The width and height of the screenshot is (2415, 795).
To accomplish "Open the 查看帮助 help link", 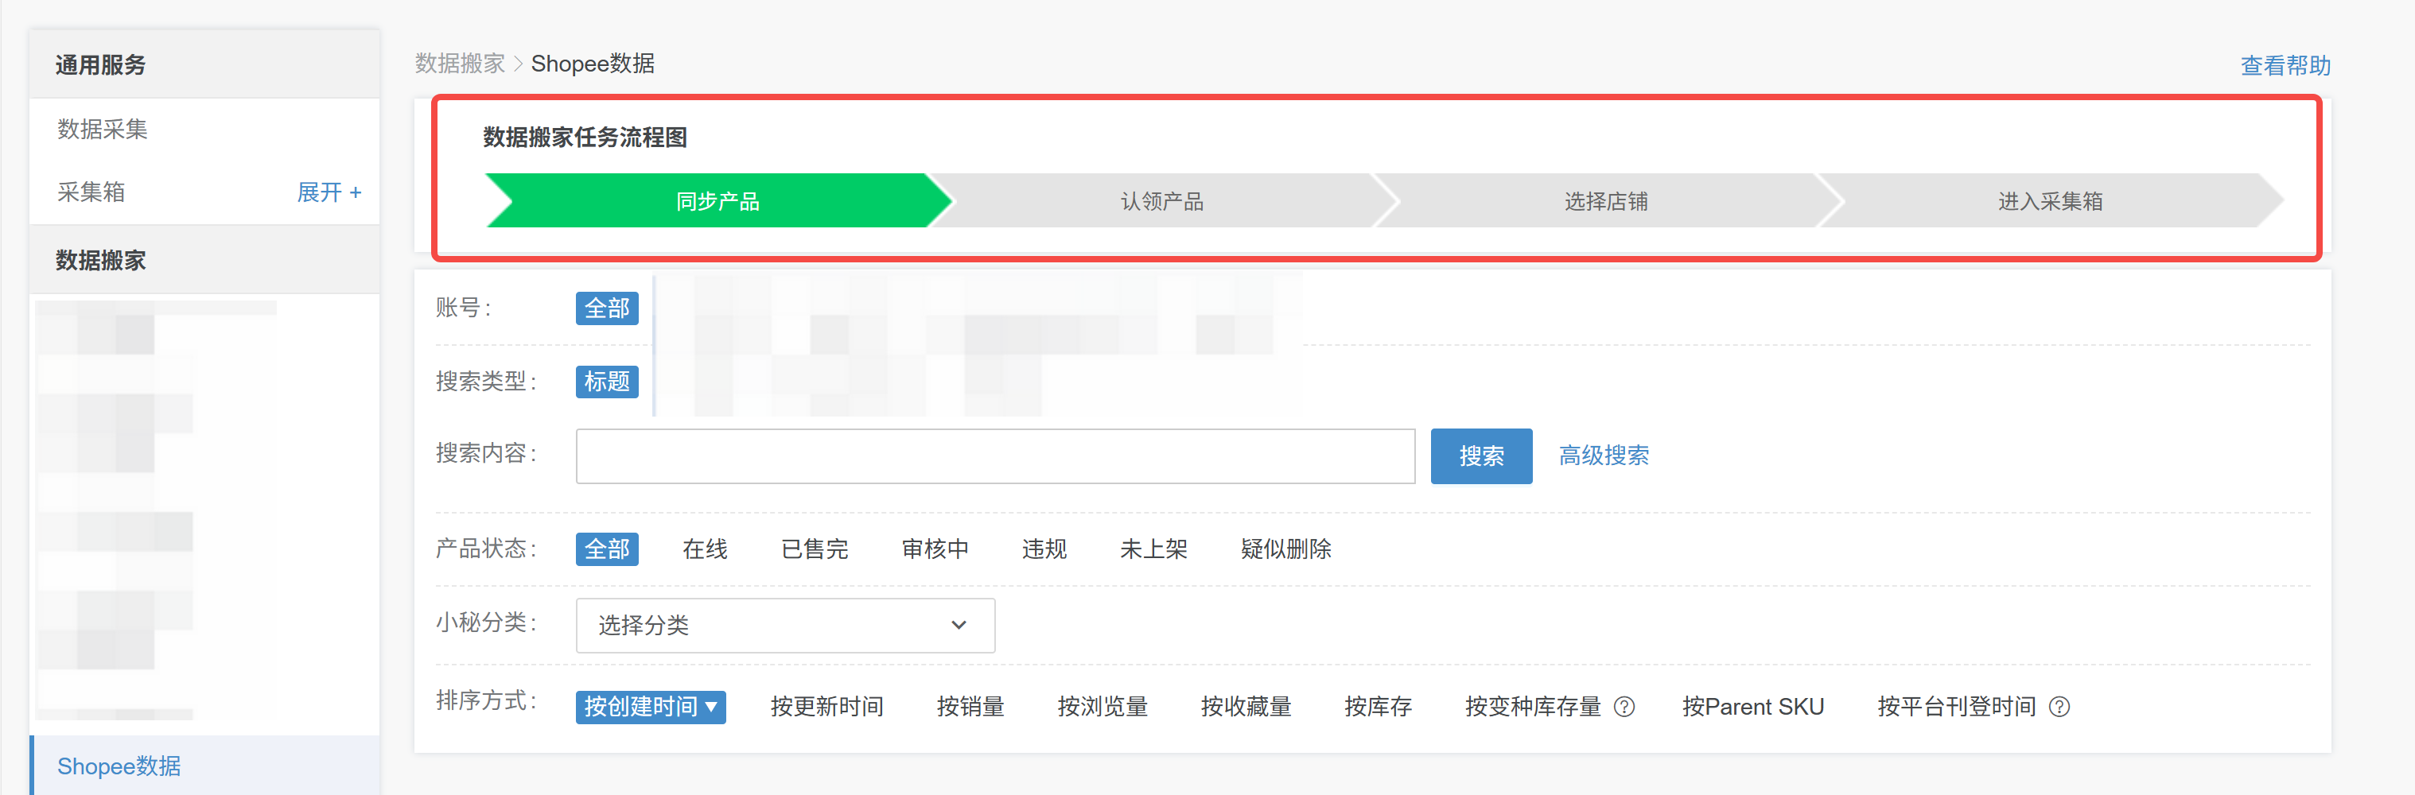I will tap(2284, 64).
